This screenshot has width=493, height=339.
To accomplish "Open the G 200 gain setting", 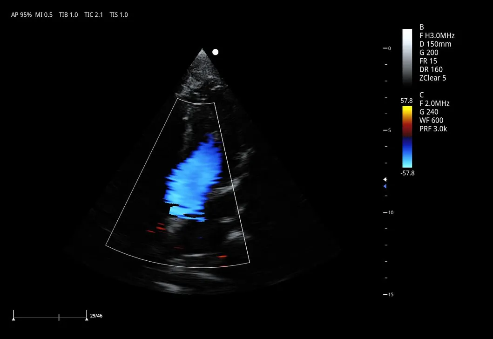I will [x=429, y=53].
